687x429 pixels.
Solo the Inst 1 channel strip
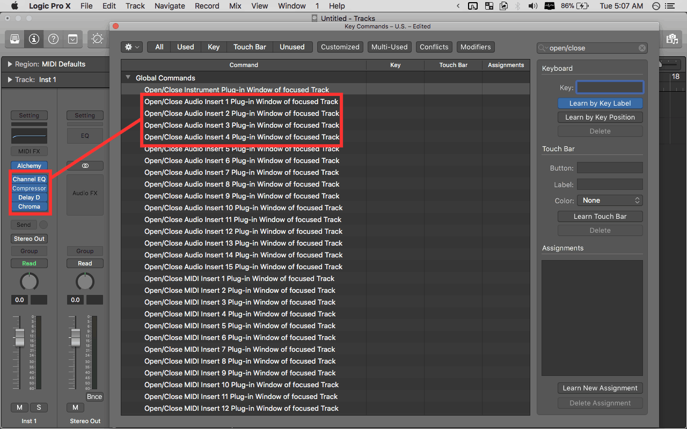click(39, 408)
